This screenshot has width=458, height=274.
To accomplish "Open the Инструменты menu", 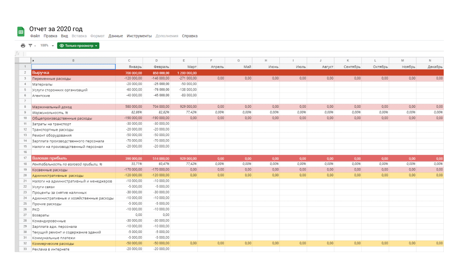I will pos(139,36).
